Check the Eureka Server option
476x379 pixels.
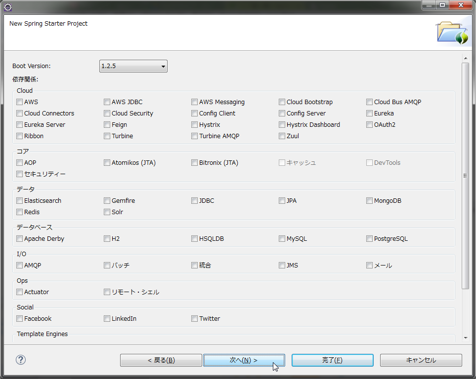19,124
